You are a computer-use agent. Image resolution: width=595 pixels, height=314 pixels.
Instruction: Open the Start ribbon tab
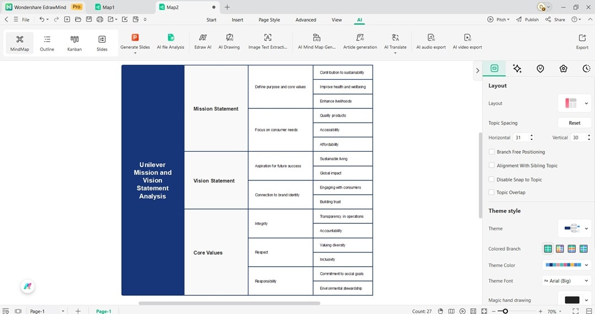[212, 20]
